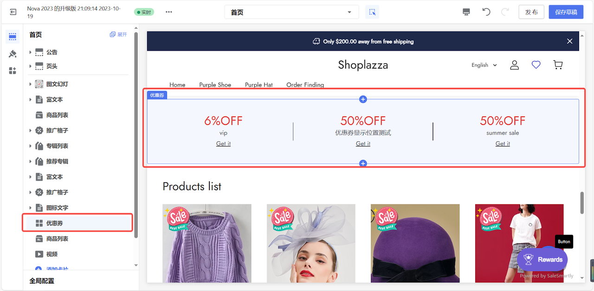594x291 pixels.
Task: Switch to desktop preview via the monitor icon
Action: tap(466, 12)
